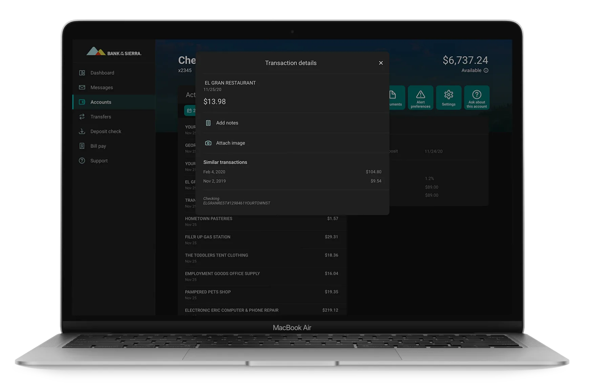
Task: Open Alert preferences tile
Action: coord(420,98)
